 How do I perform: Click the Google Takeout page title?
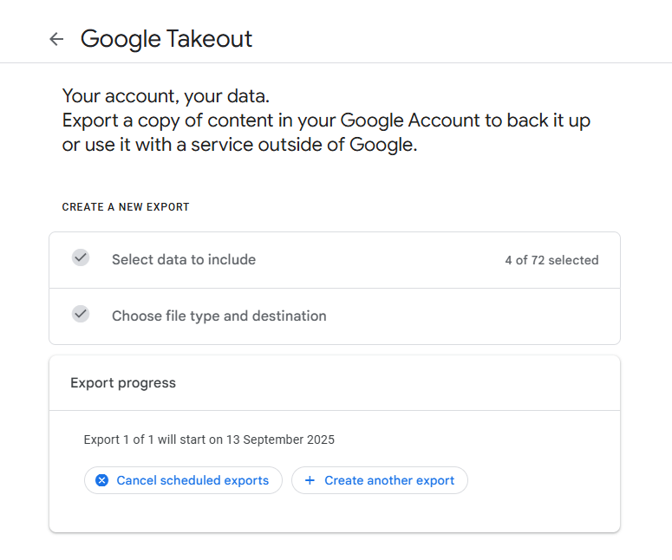(x=166, y=39)
